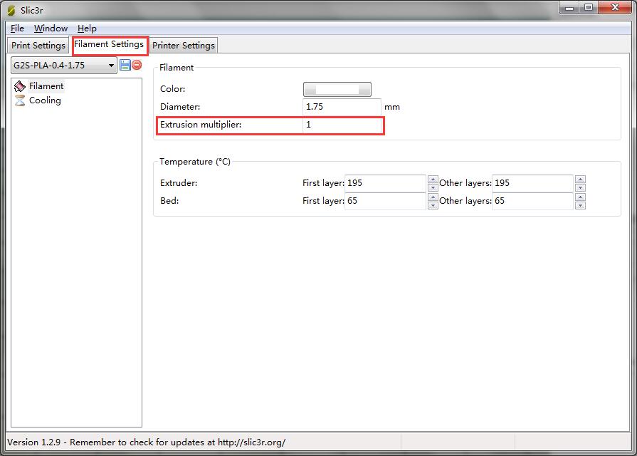
Task: Click the Slic3r title bar icon
Action: click(x=11, y=10)
